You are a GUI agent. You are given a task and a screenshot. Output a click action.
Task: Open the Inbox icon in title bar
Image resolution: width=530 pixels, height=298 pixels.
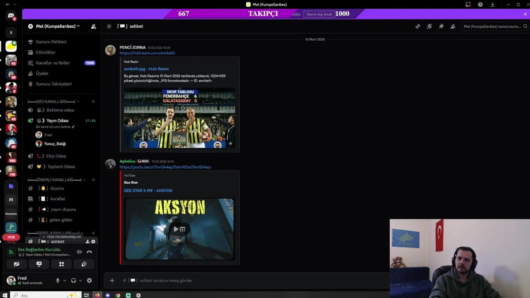(x=468, y=5)
